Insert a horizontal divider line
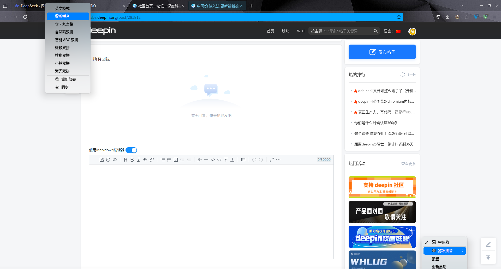The height and width of the screenshot is (269, 501). 206,160
